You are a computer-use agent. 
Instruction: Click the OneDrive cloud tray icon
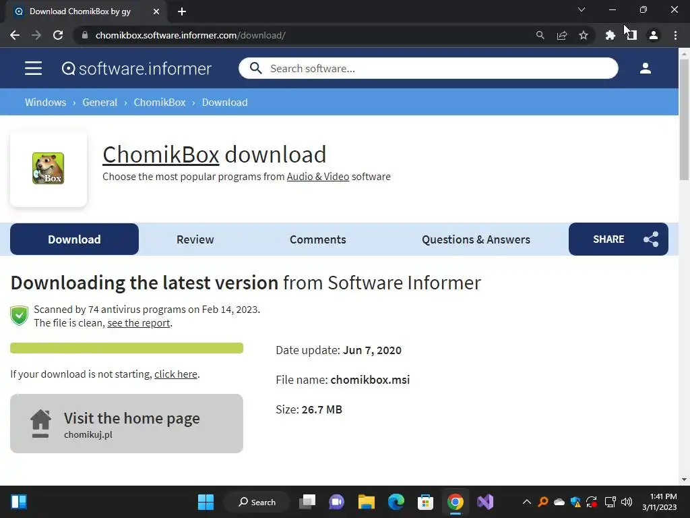[x=559, y=502]
